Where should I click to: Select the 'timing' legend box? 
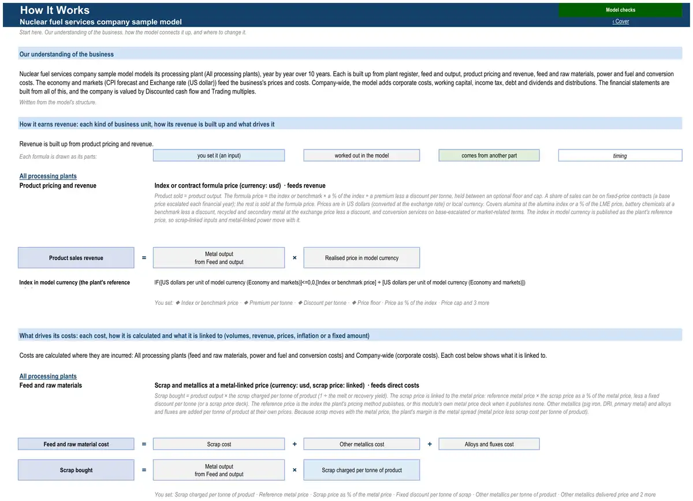click(620, 155)
